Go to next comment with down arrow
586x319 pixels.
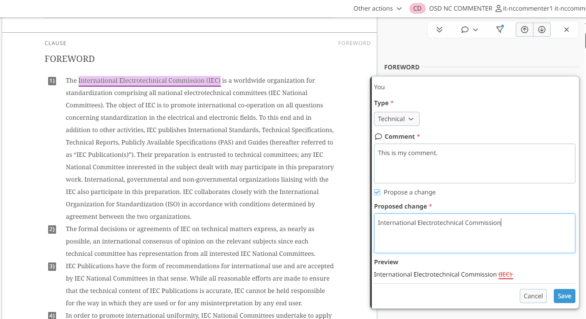pyautogui.click(x=542, y=30)
